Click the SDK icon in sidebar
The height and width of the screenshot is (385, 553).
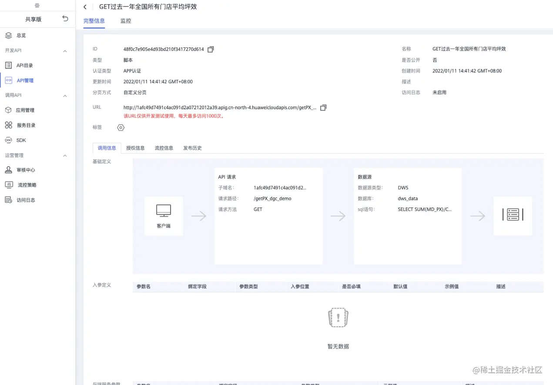tap(9, 140)
